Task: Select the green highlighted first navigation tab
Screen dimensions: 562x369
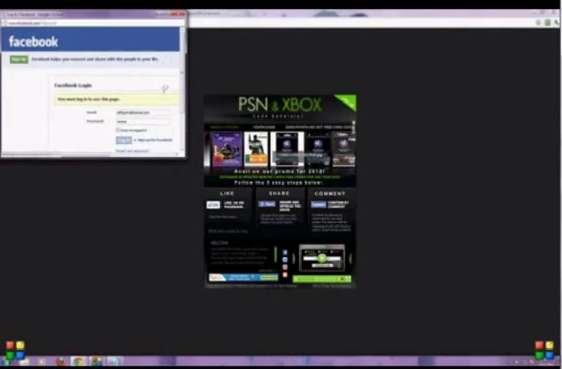Action: coord(225,127)
